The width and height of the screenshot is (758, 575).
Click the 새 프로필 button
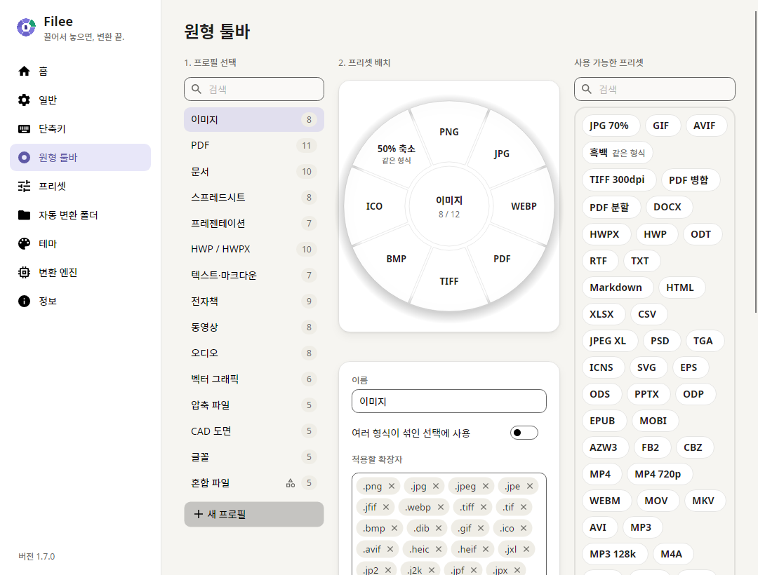pos(254,514)
